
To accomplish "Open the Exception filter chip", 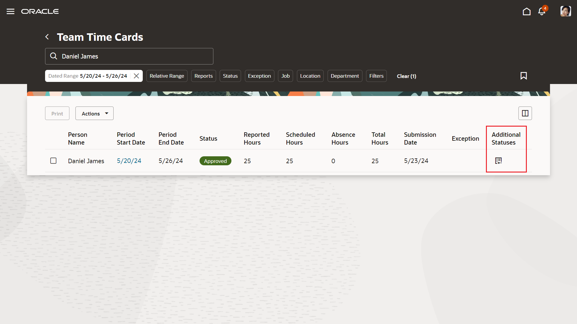I will click(x=259, y=76).
